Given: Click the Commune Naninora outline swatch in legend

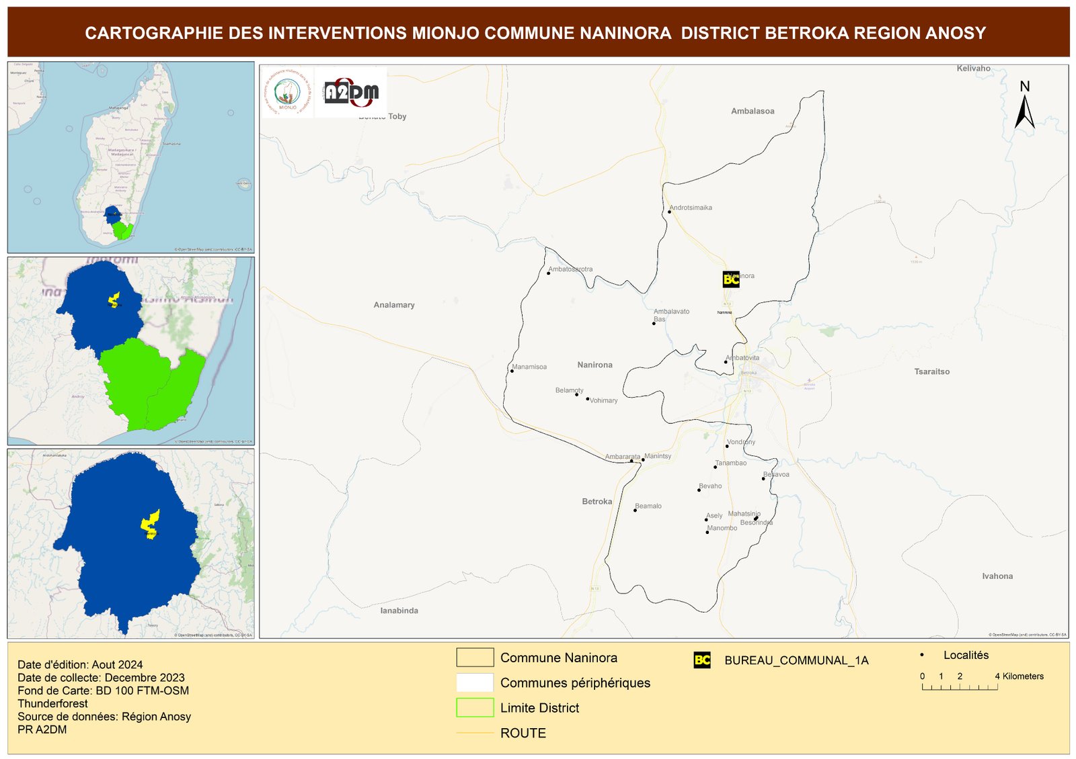Looking at the screenshot, I should click(475, 657).
